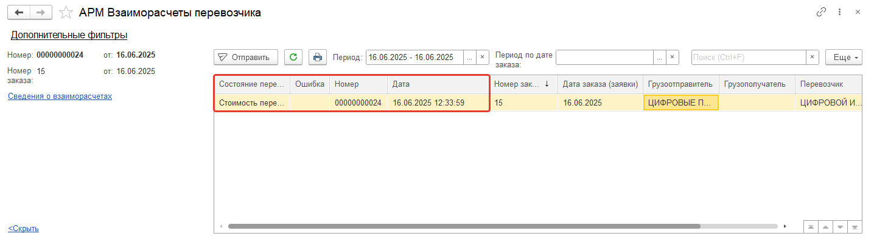Go back with the left arrow
The height and width of the screenshot is (239, 874).
(19, 12)
